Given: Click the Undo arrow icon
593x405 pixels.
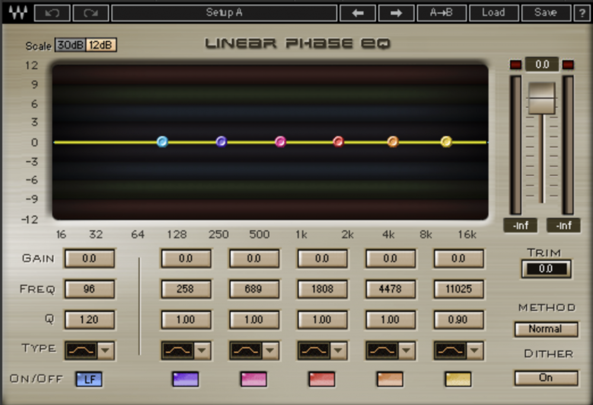Looking at the screenshot, I should click(52, 12).
